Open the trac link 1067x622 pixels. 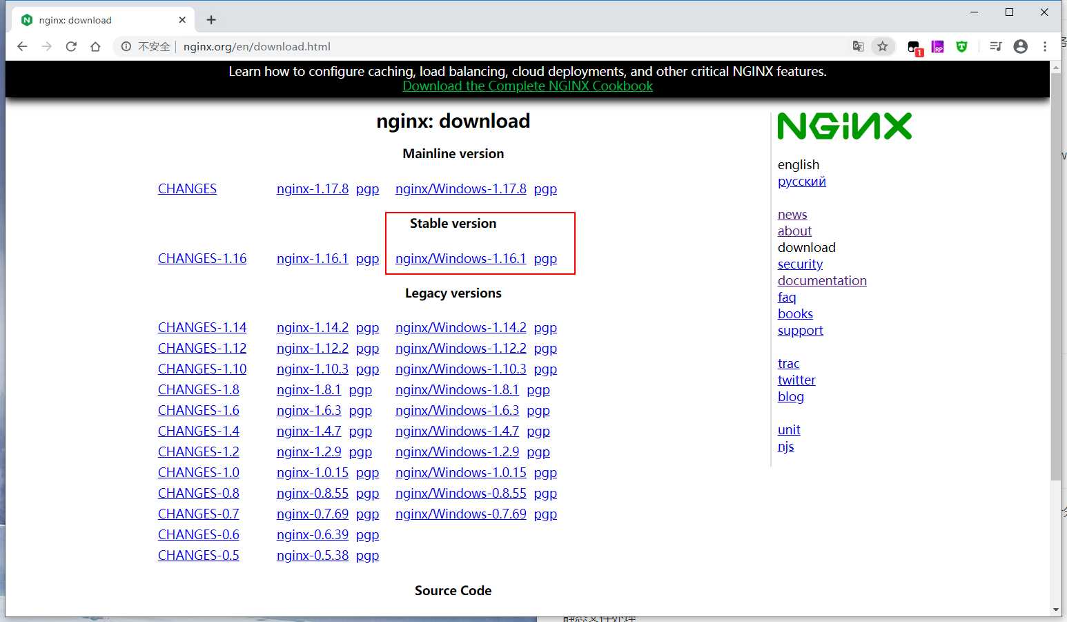[788, 363]
